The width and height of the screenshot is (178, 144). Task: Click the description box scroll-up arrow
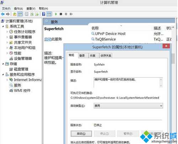click(x=161, y=79)
